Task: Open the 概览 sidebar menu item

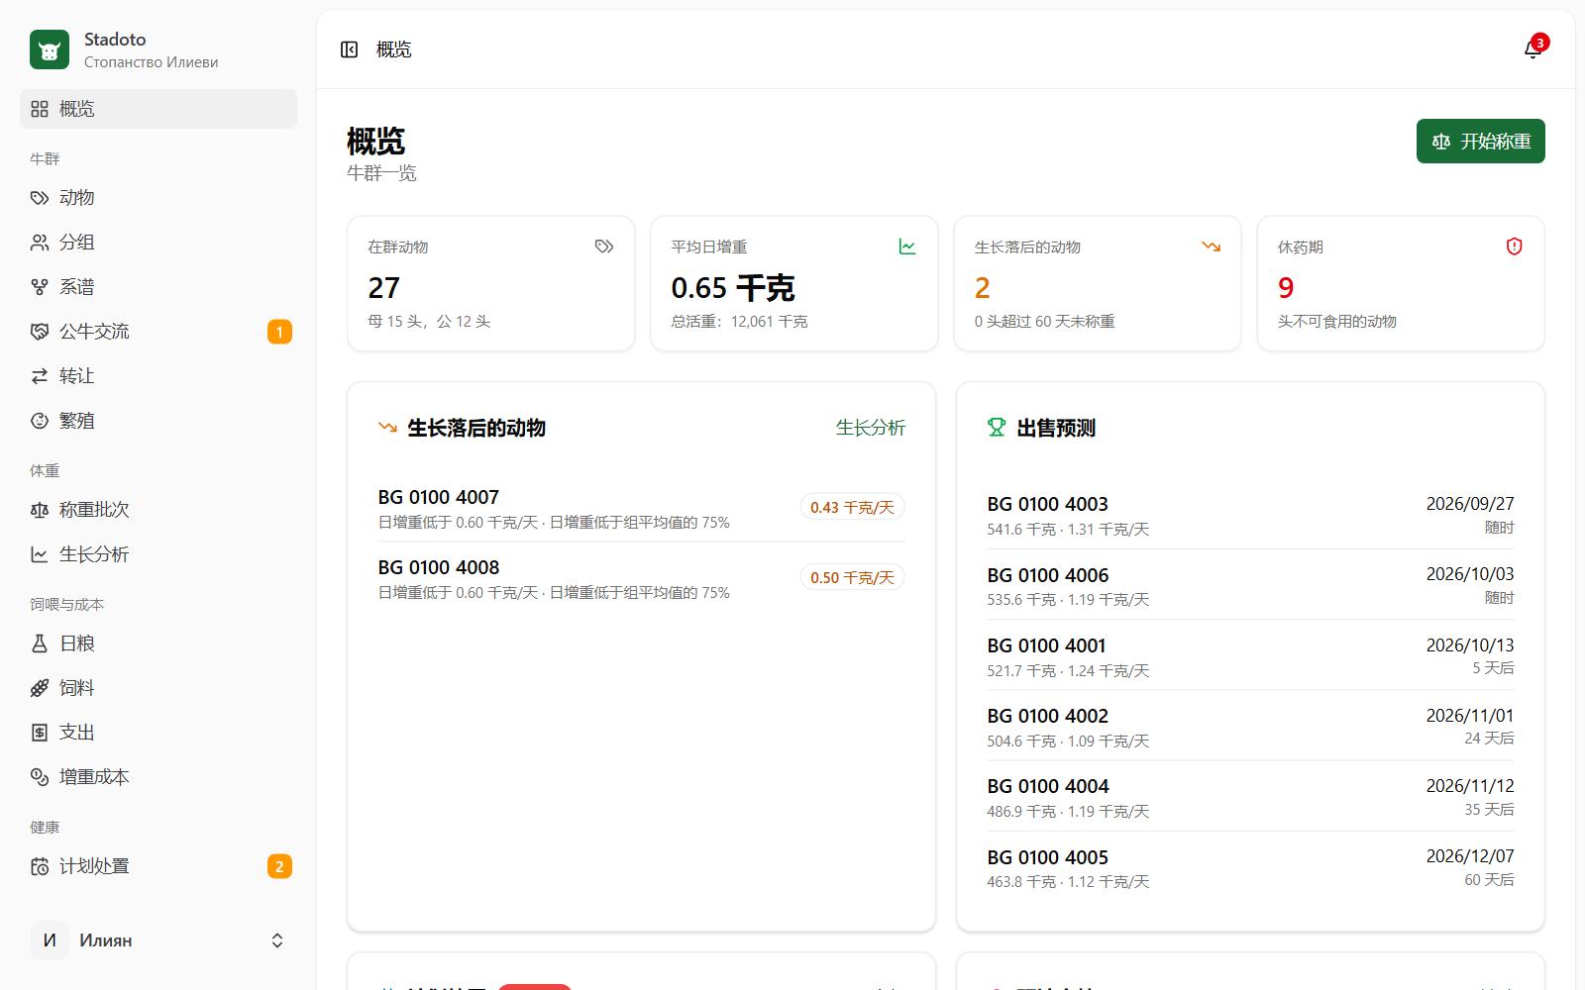Action: [158, 109]
